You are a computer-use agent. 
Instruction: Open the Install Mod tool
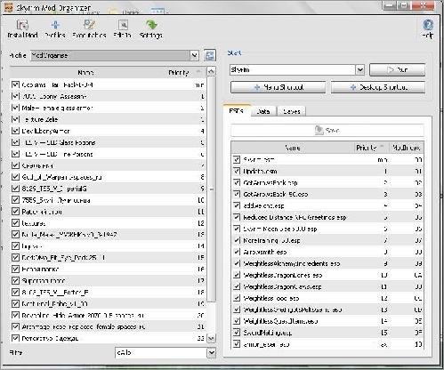pos(22,28)
